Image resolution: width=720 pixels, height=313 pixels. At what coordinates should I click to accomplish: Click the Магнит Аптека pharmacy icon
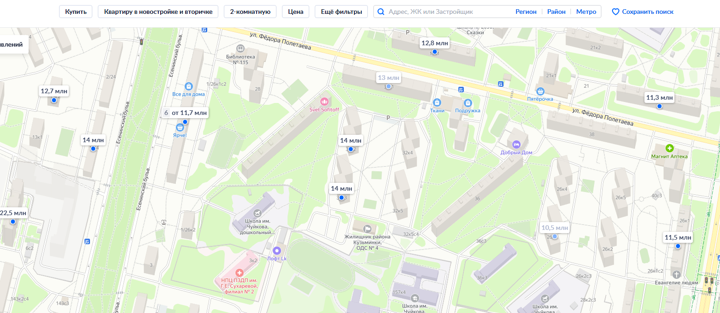tap(669, 148)
